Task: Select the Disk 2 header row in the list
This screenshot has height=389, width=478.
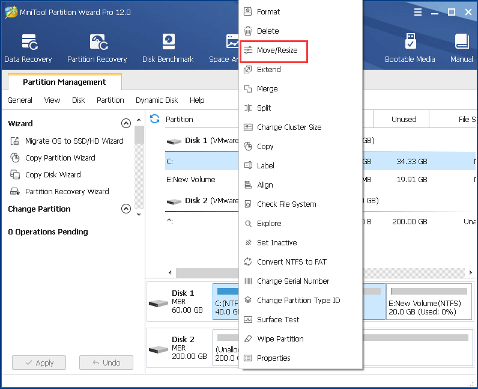Action: pos(202,201)
